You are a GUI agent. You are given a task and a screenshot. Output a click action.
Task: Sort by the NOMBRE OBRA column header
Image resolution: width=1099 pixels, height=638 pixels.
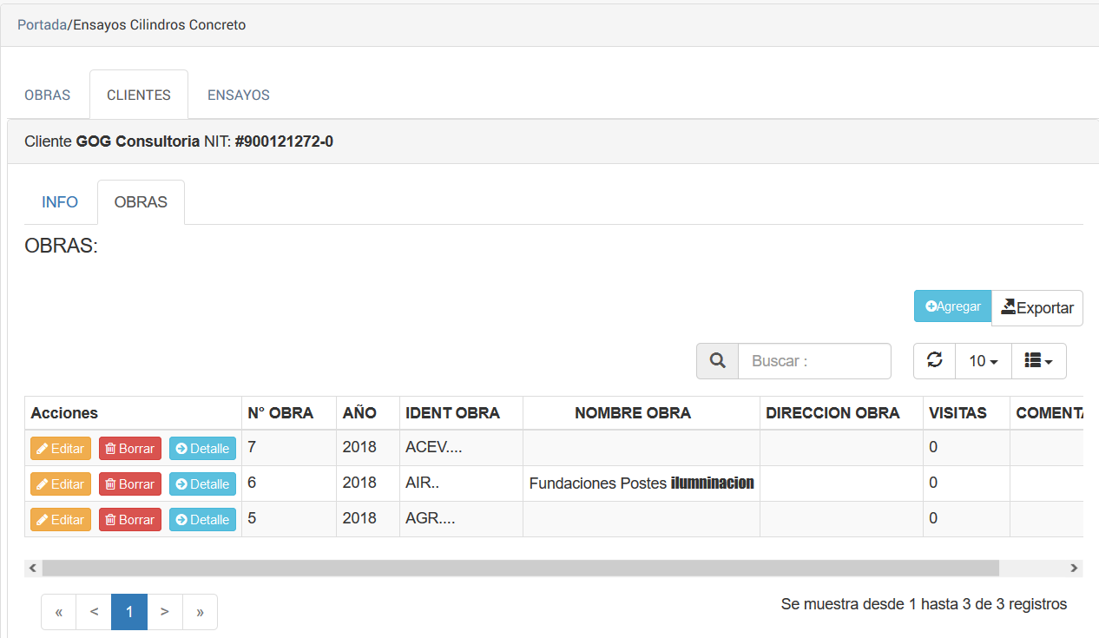tap(633, 413)
